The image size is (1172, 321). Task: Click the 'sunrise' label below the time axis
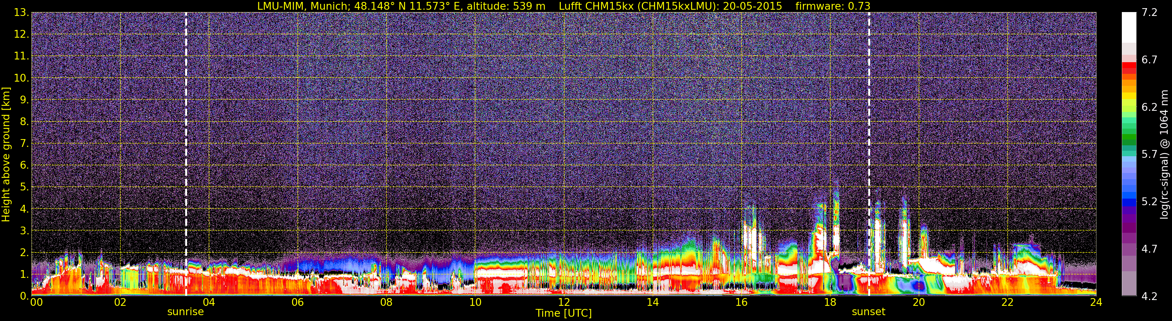(x=186, y=312)
